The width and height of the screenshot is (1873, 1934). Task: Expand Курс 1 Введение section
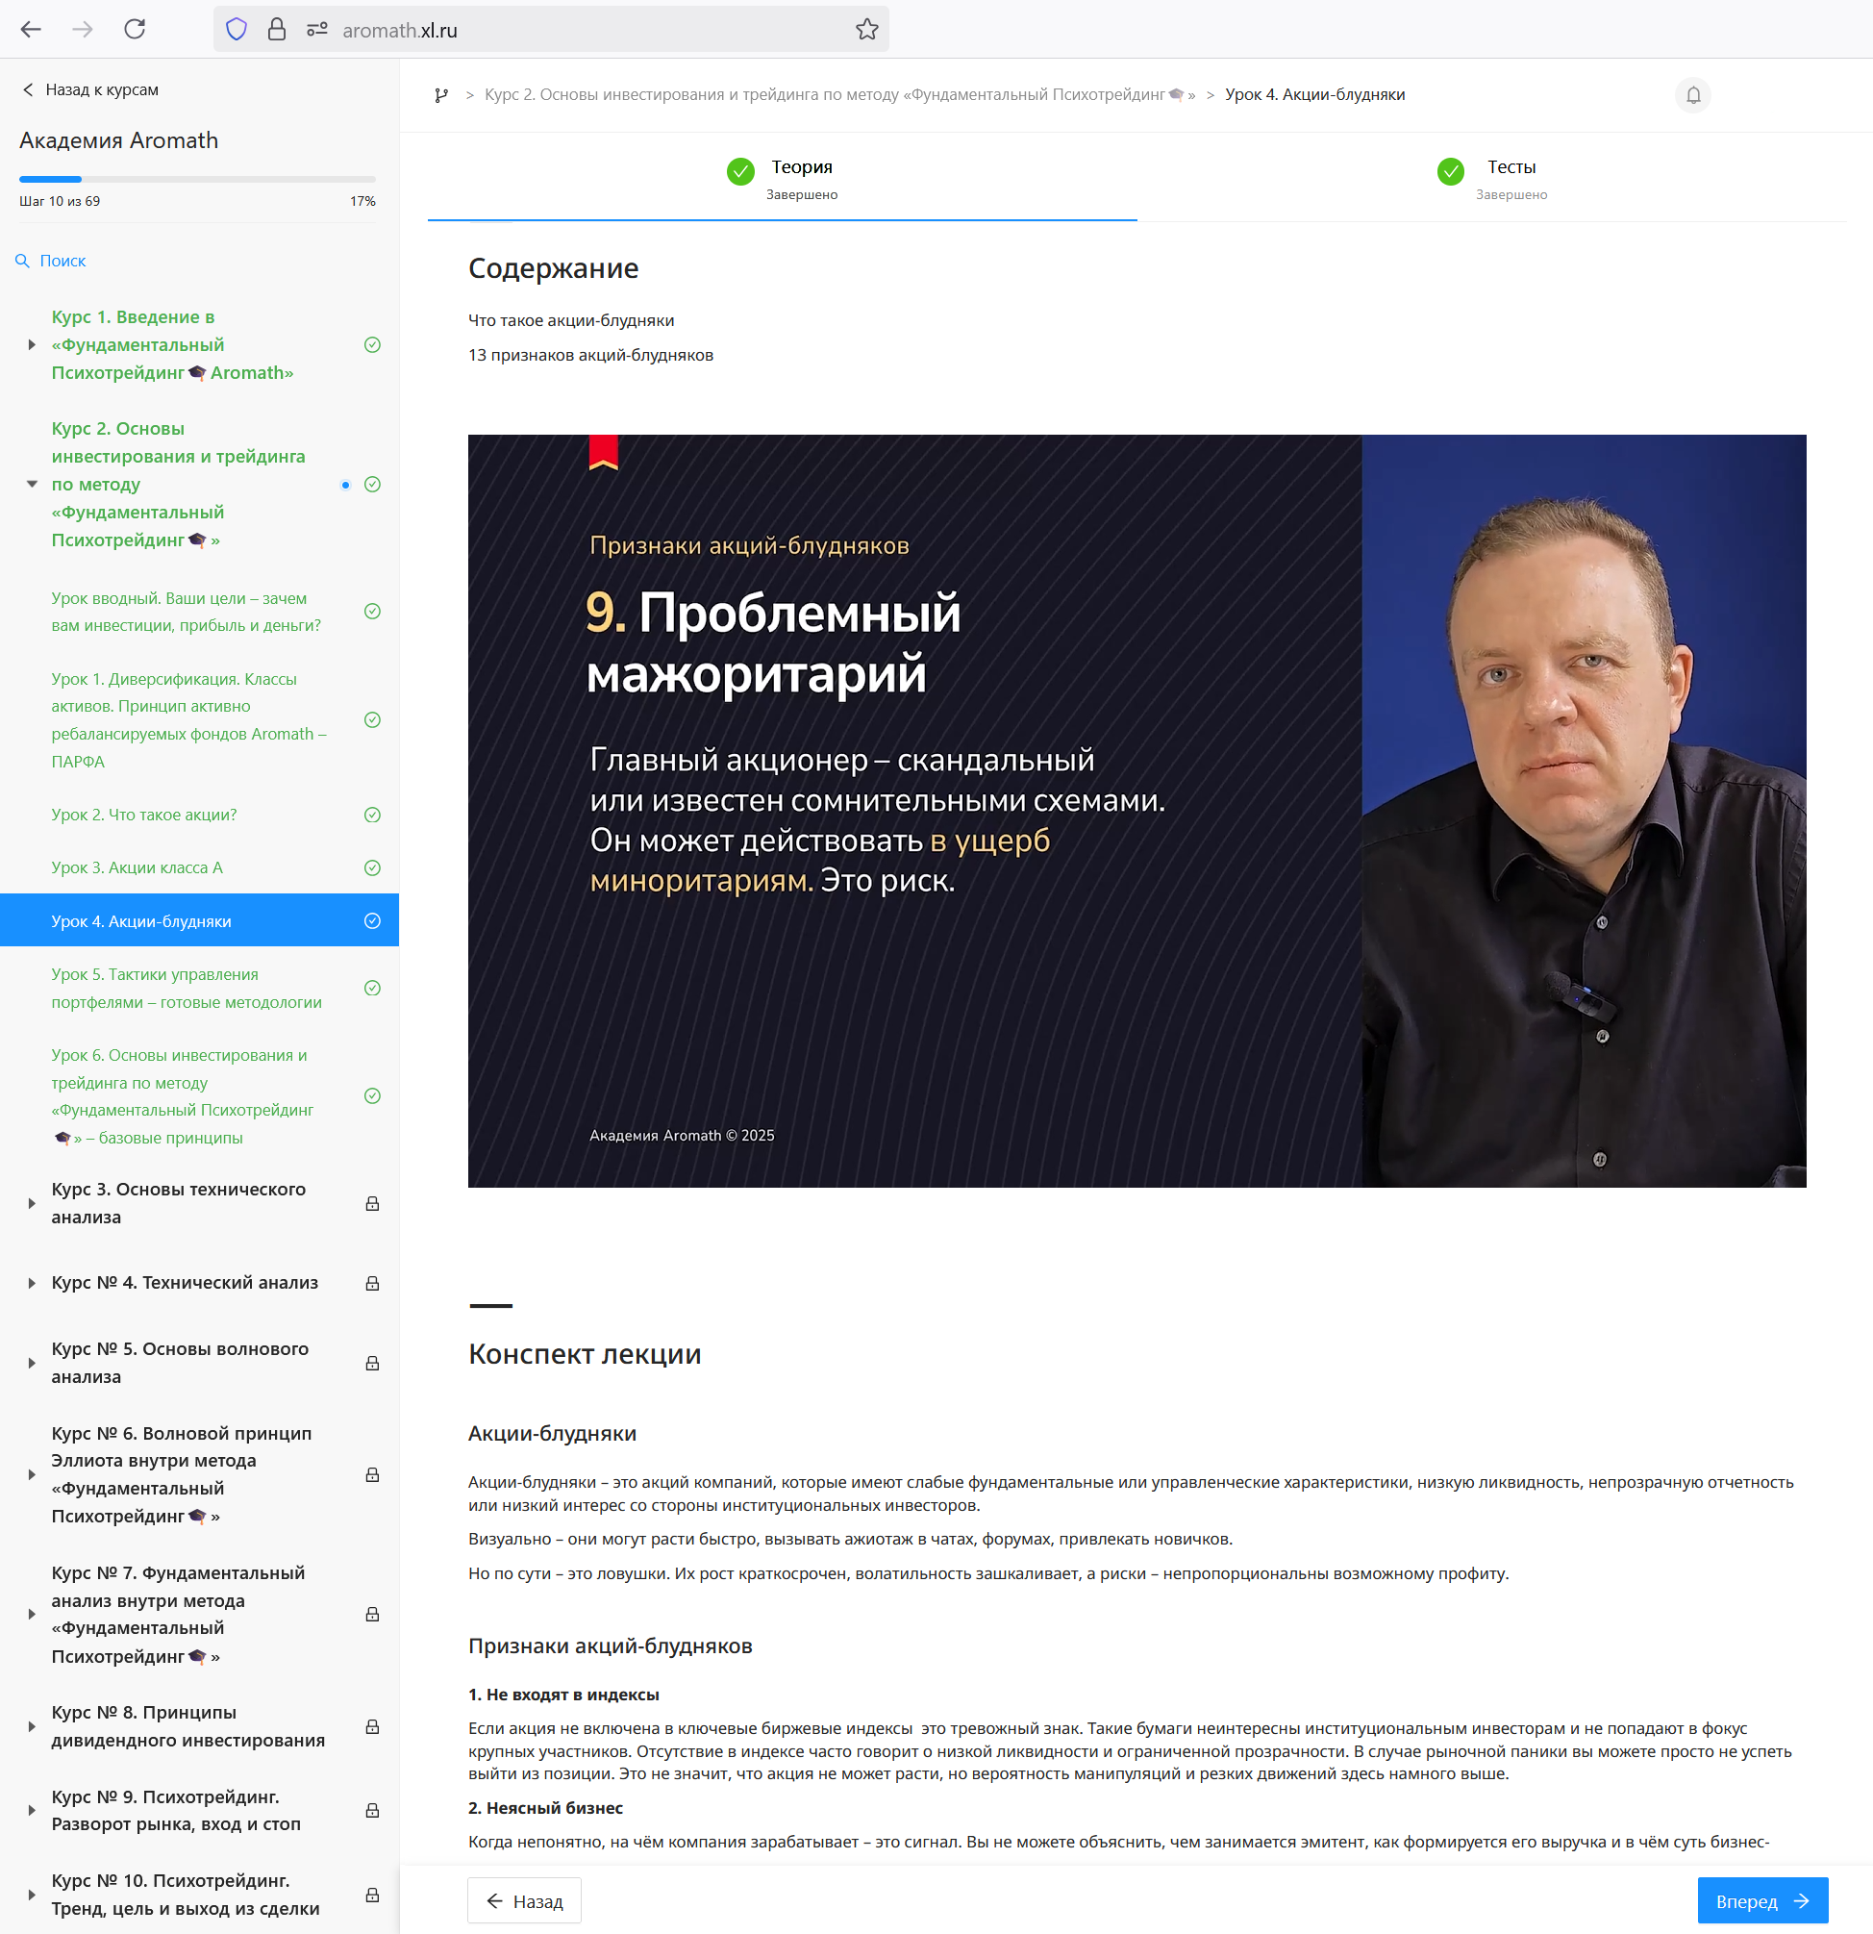[x=32, y=345]
